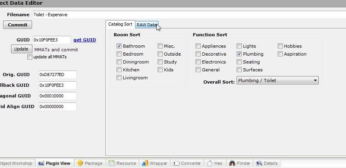This screenshot has height=168, width=346.
Task: Check the Kitchen room sort
Action: tap(119, 70)
